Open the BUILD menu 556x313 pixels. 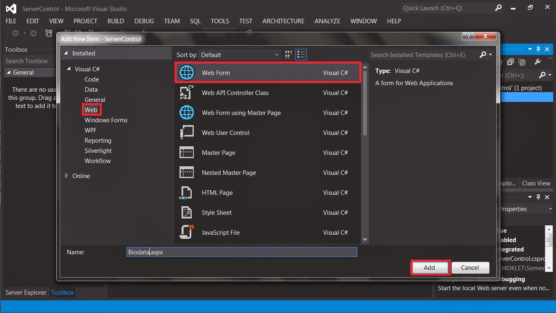coord(116,21)
